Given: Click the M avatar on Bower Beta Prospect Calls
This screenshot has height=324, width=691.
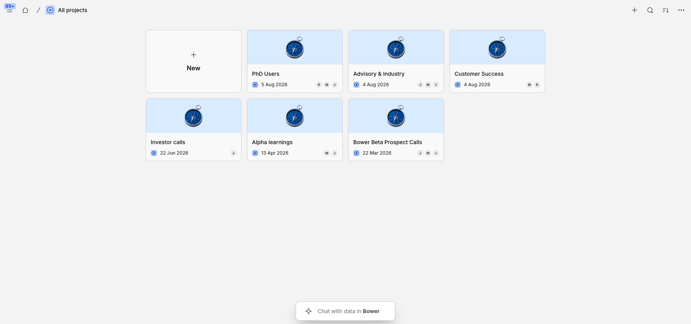Looking at the screenshot, I should pos(428,153).
